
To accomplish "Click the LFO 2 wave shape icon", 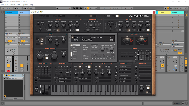I will pyautogui.click(x=100, y=67).
